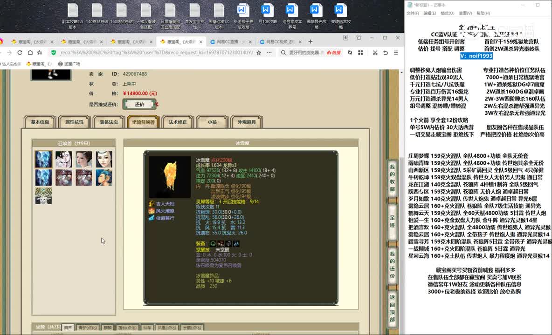The width and height of the screenshot is (552, 335).
Task: Click the 我的收藏 side button
Action: coord(392,178)
